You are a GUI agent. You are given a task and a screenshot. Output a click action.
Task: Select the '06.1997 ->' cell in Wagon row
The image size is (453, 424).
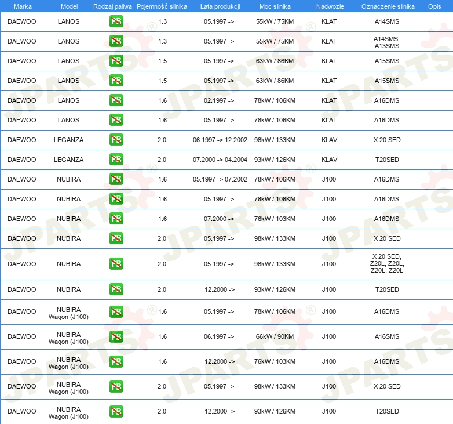pyautogui.click(x=219, y=336)
